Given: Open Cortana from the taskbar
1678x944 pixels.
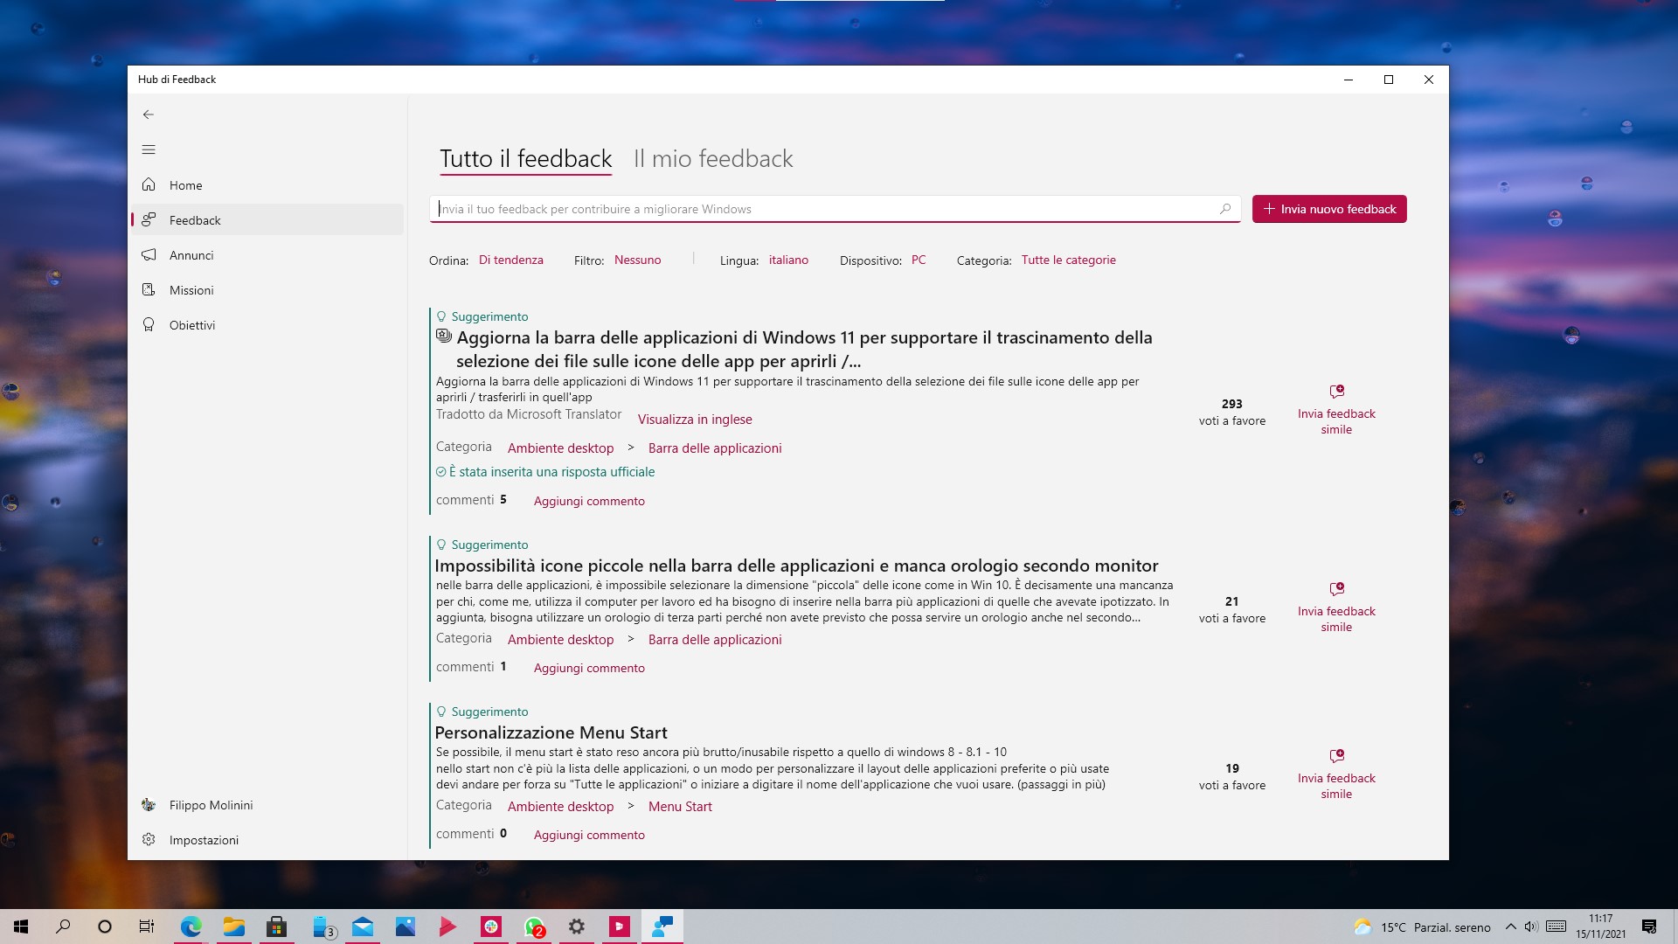Looking at the screenshot, I should point(105,927).
